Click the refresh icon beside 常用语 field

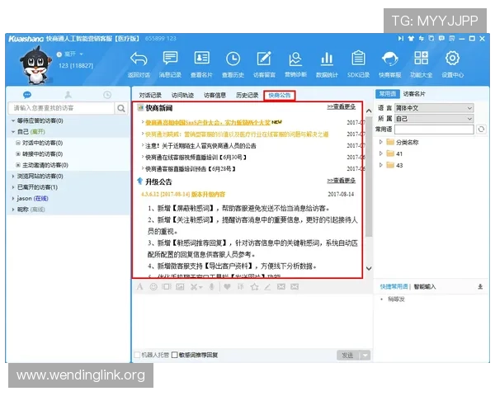pos(481,130)
